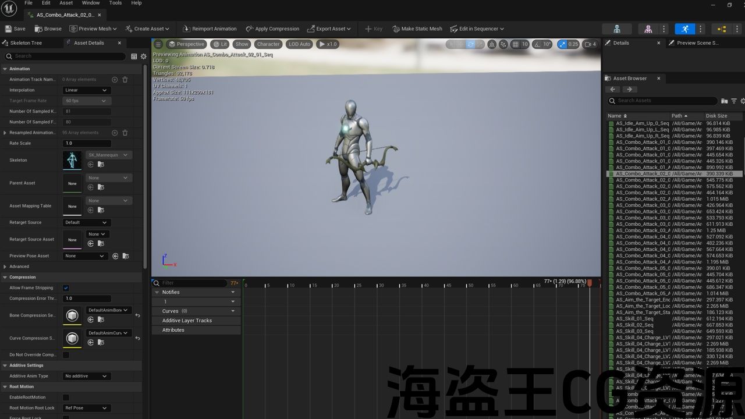
Task: Click the viewport hamburger options menu icon
Action: 158,44
